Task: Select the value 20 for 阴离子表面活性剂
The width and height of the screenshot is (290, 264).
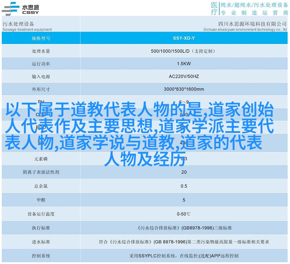Action: pos(184,172)
